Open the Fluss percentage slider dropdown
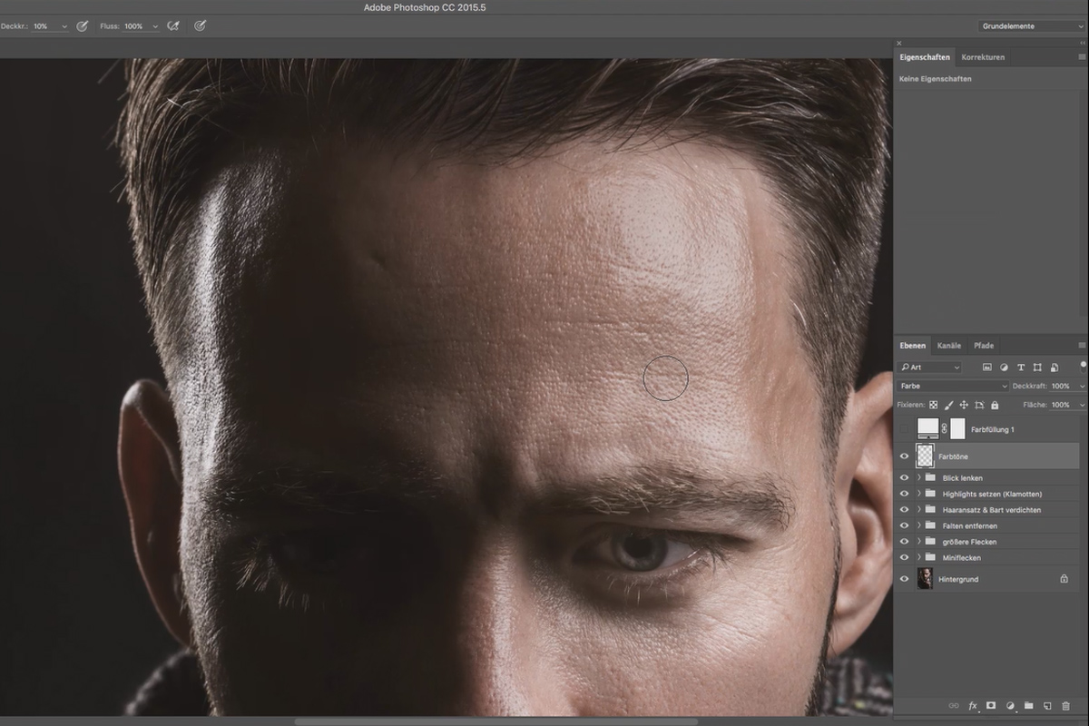Screen dimensions: 1089x726 click(155, 26)
